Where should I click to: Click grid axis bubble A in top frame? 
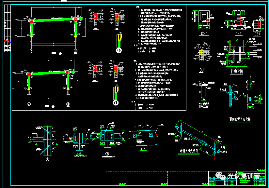click(32, 51)
